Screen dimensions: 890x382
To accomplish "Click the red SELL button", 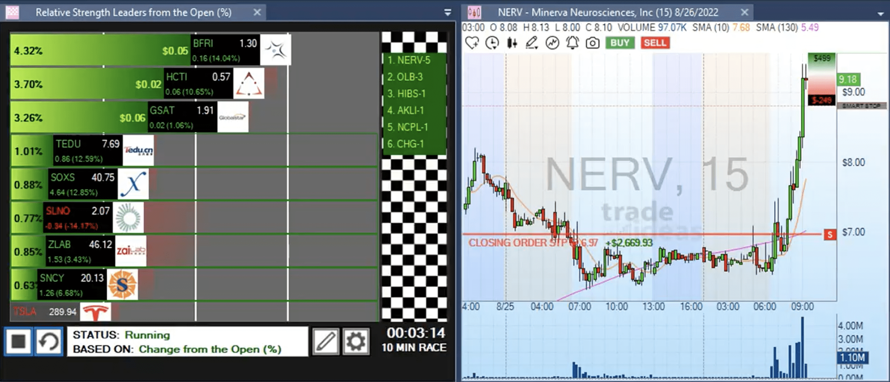I will click(x=655, y=43).
